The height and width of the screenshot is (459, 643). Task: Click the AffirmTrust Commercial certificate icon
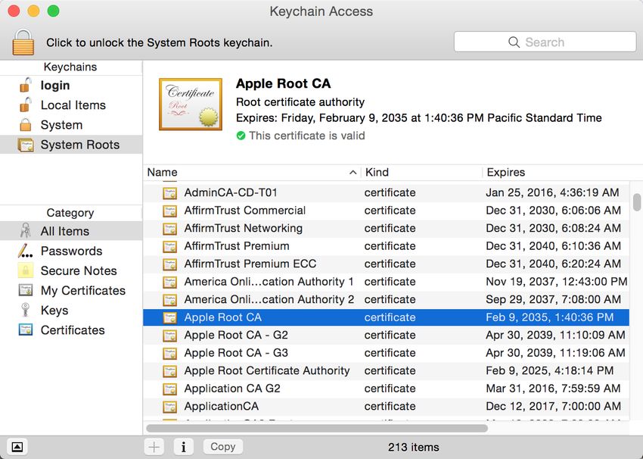(169, 211)
